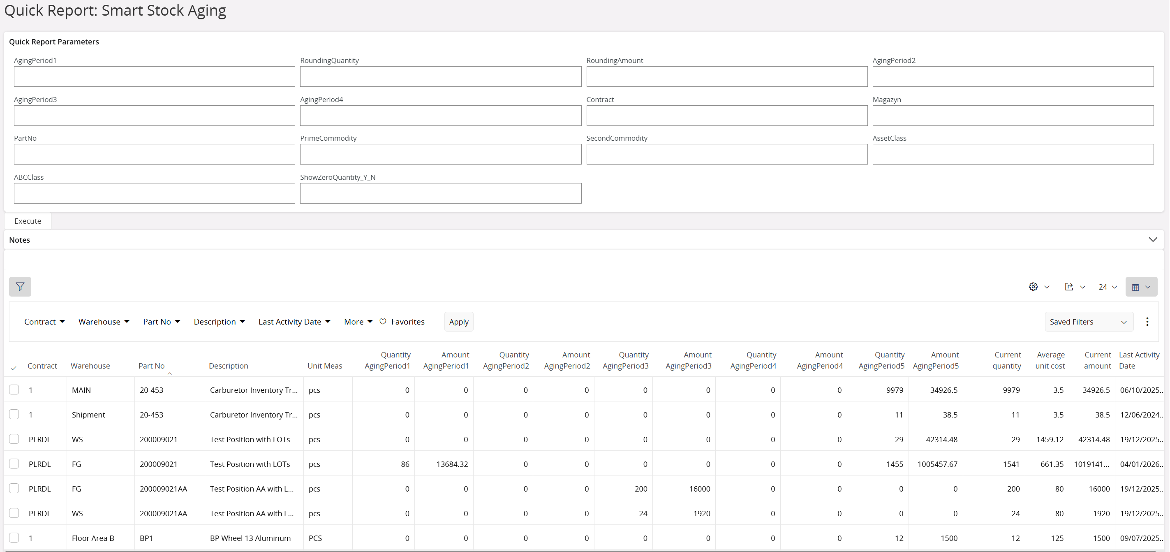Click the Apply filter button
Viewport: 1170px width, 552px height.
(459, 322)
